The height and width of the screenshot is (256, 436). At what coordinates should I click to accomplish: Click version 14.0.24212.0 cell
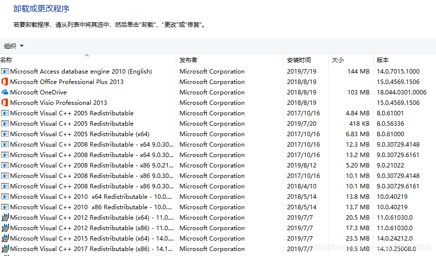pos(395,238)
